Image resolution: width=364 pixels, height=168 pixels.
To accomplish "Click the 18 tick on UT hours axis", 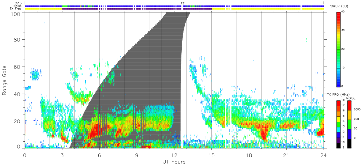I will click(249, 155).
